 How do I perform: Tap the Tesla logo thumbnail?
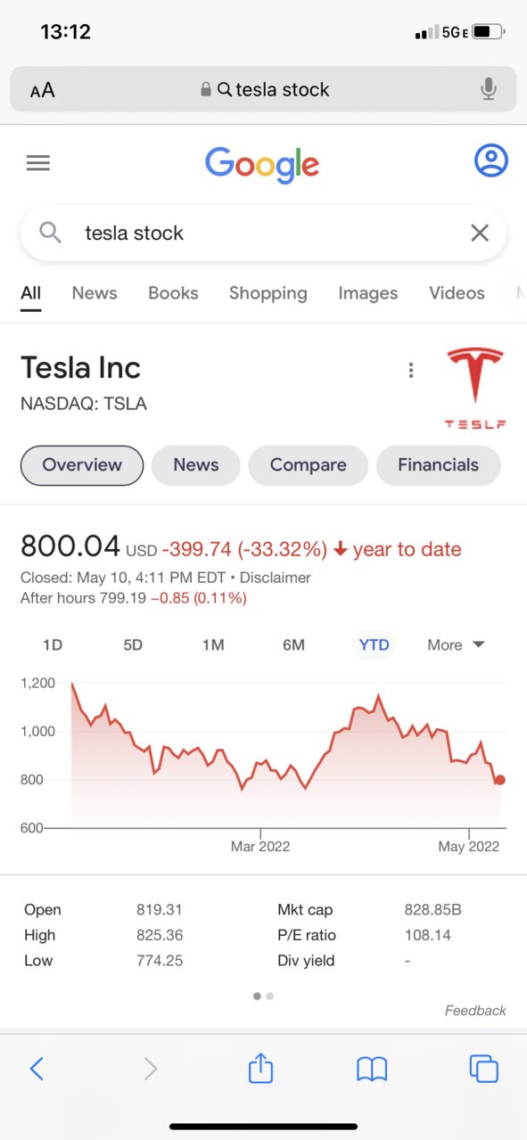(x=475, y=387)
